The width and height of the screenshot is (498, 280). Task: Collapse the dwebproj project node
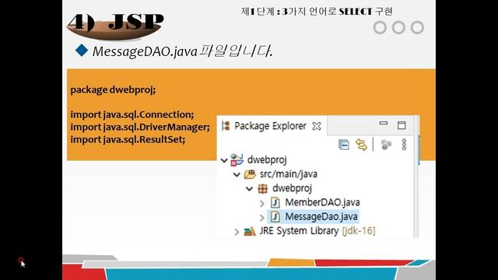(224, 160)
